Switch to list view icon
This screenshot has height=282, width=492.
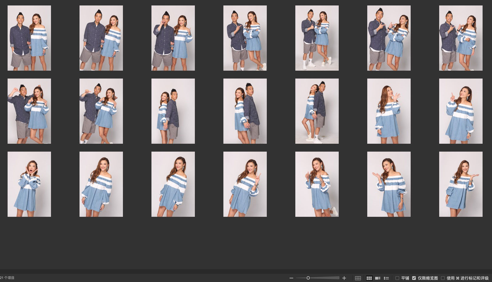click(386, 278)
